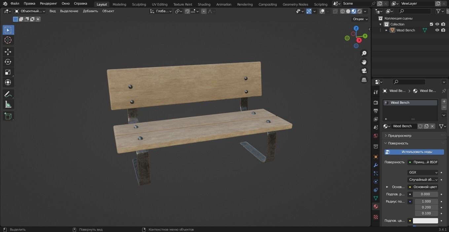Switch to the Shading workspace tab

point(204,4)
